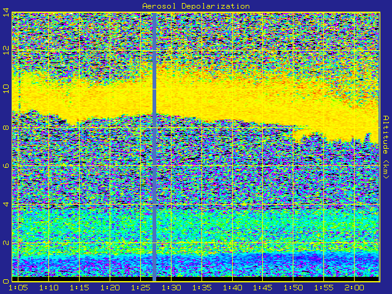
Task: Select the 1:25 time axis label
Action: (x=141, y=288)
